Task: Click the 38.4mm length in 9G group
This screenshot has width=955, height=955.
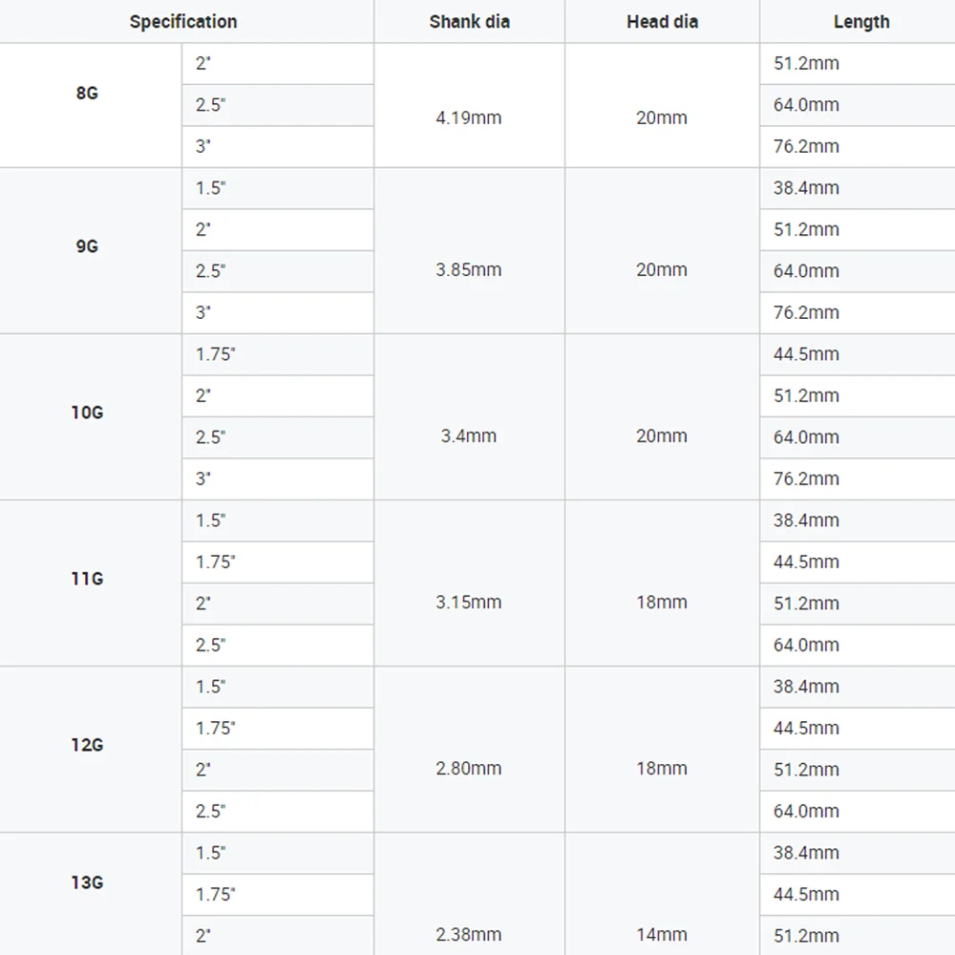Action: [806, 188]
